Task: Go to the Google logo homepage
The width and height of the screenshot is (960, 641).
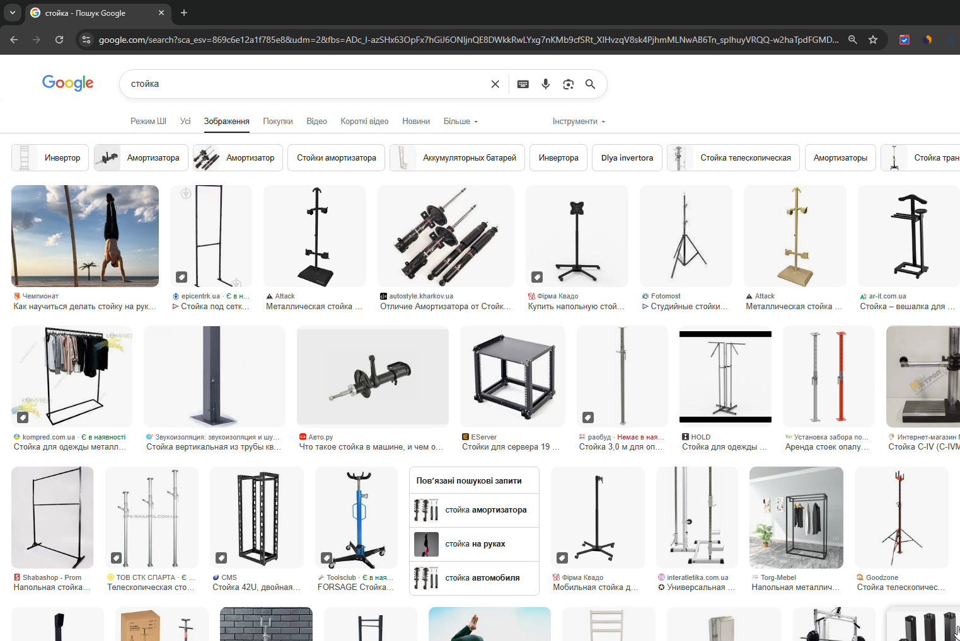Action: [x=68, y=83]
